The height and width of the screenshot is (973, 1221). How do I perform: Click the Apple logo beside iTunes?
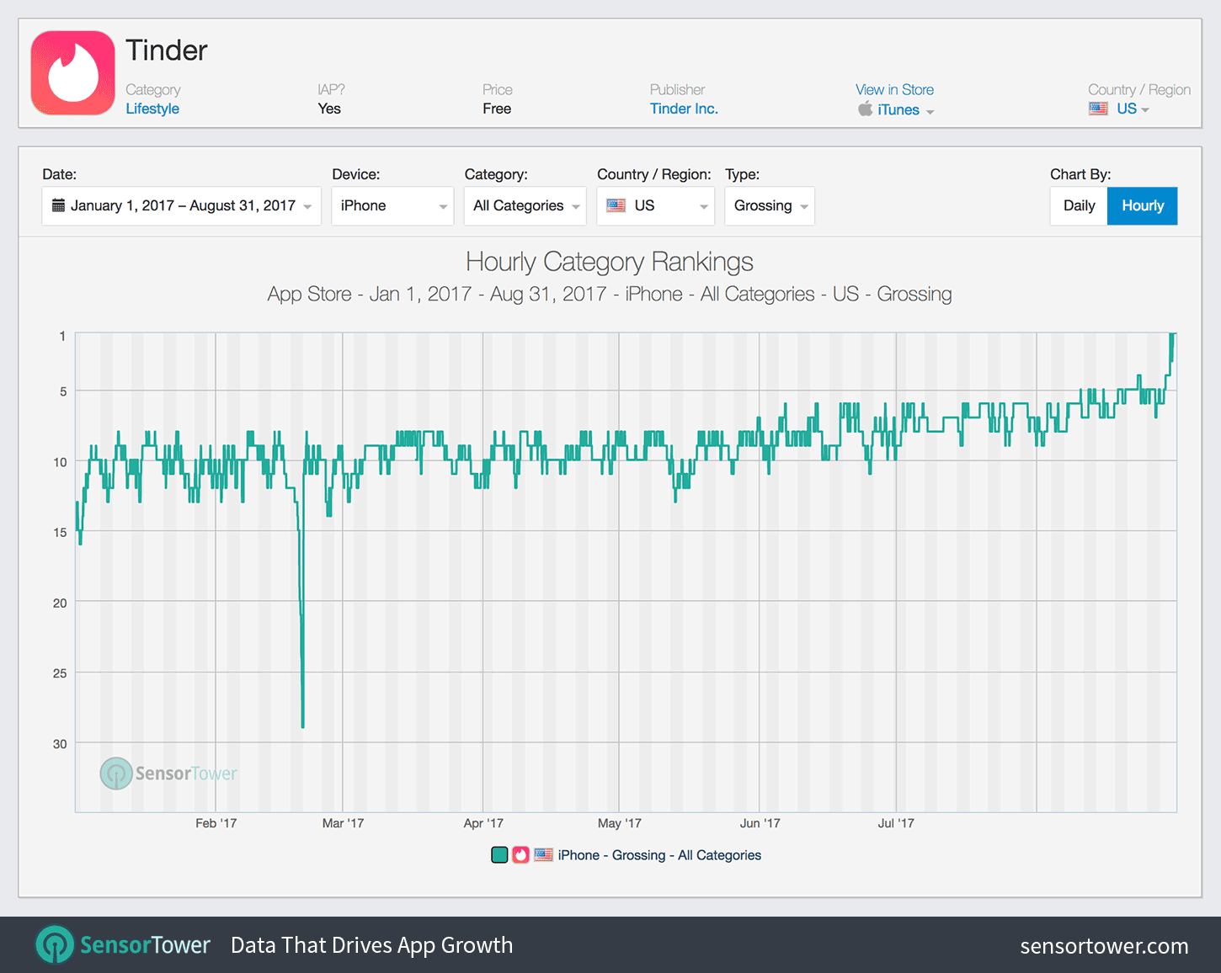click(x=865, y=109)
